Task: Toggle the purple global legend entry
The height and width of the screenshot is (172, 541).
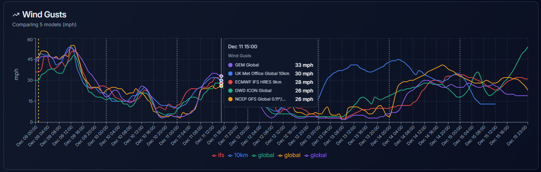Action: [x=315, y=155]
